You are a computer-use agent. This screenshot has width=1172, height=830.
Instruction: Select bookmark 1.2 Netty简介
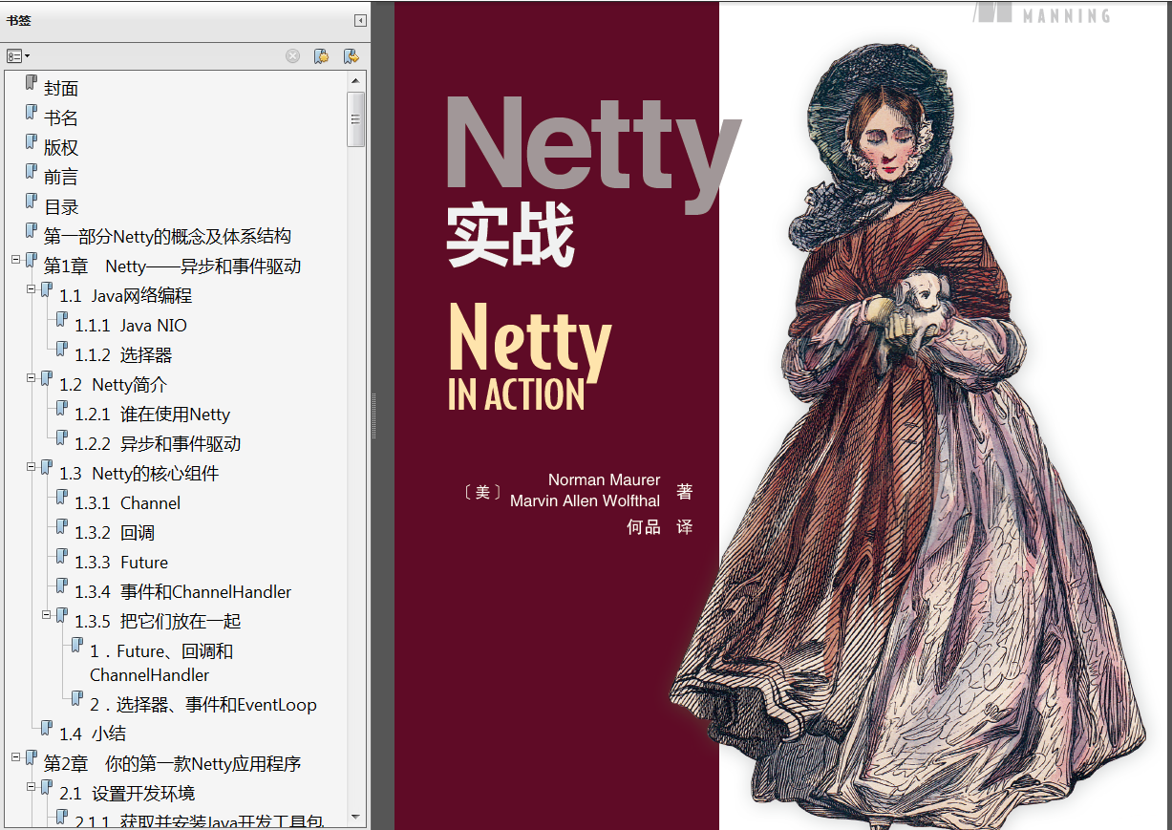[113, 385]
